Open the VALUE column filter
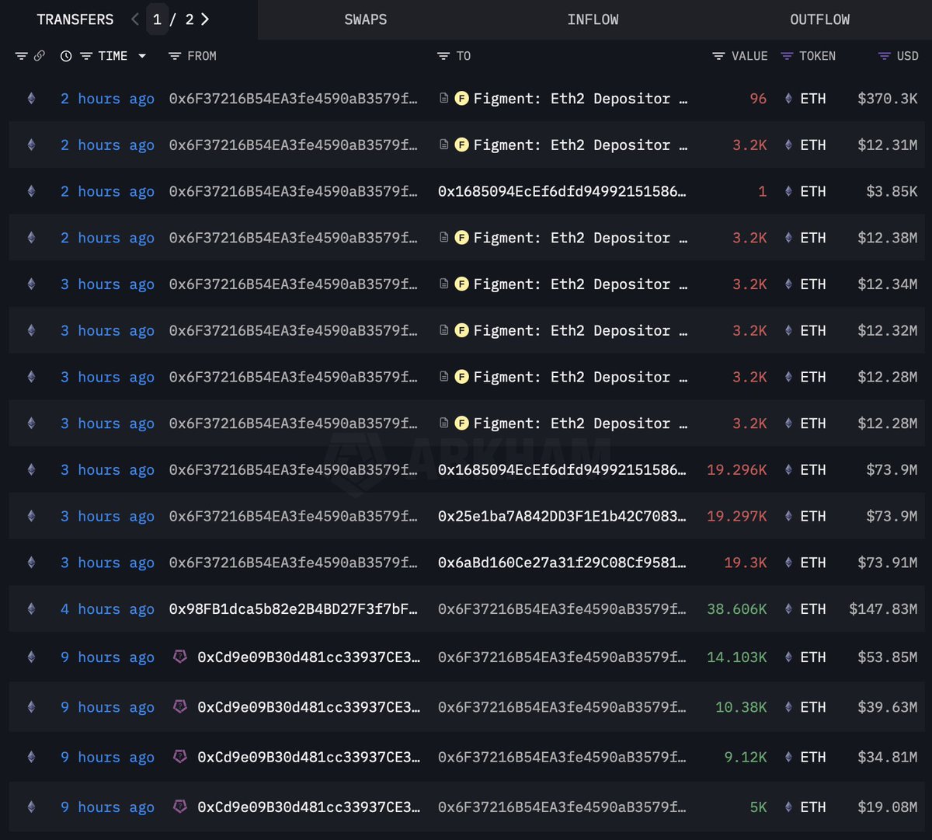 (718, 56)
